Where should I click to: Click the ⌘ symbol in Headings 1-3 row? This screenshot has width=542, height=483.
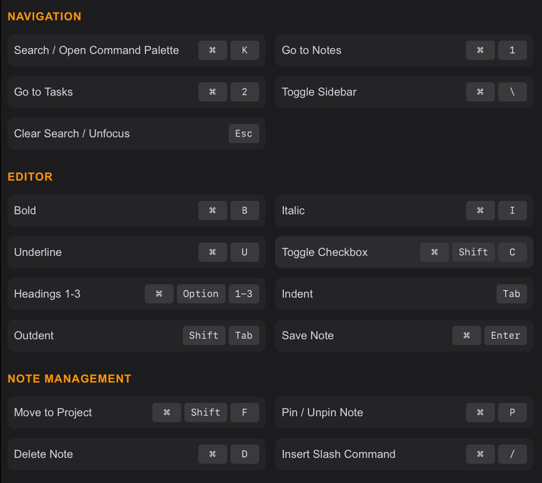coord(159,294)
